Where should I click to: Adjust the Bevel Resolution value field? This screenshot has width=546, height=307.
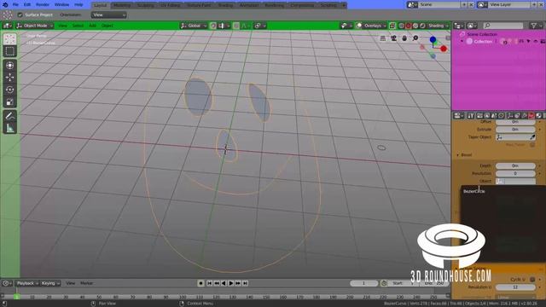[515, 173]
